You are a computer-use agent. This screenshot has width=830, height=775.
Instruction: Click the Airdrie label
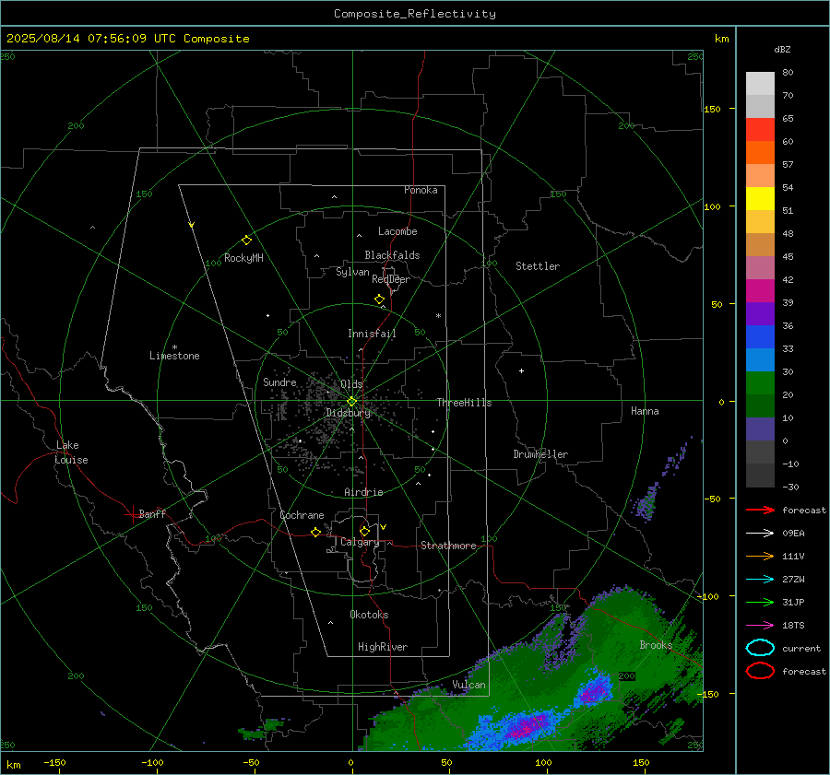363,492
